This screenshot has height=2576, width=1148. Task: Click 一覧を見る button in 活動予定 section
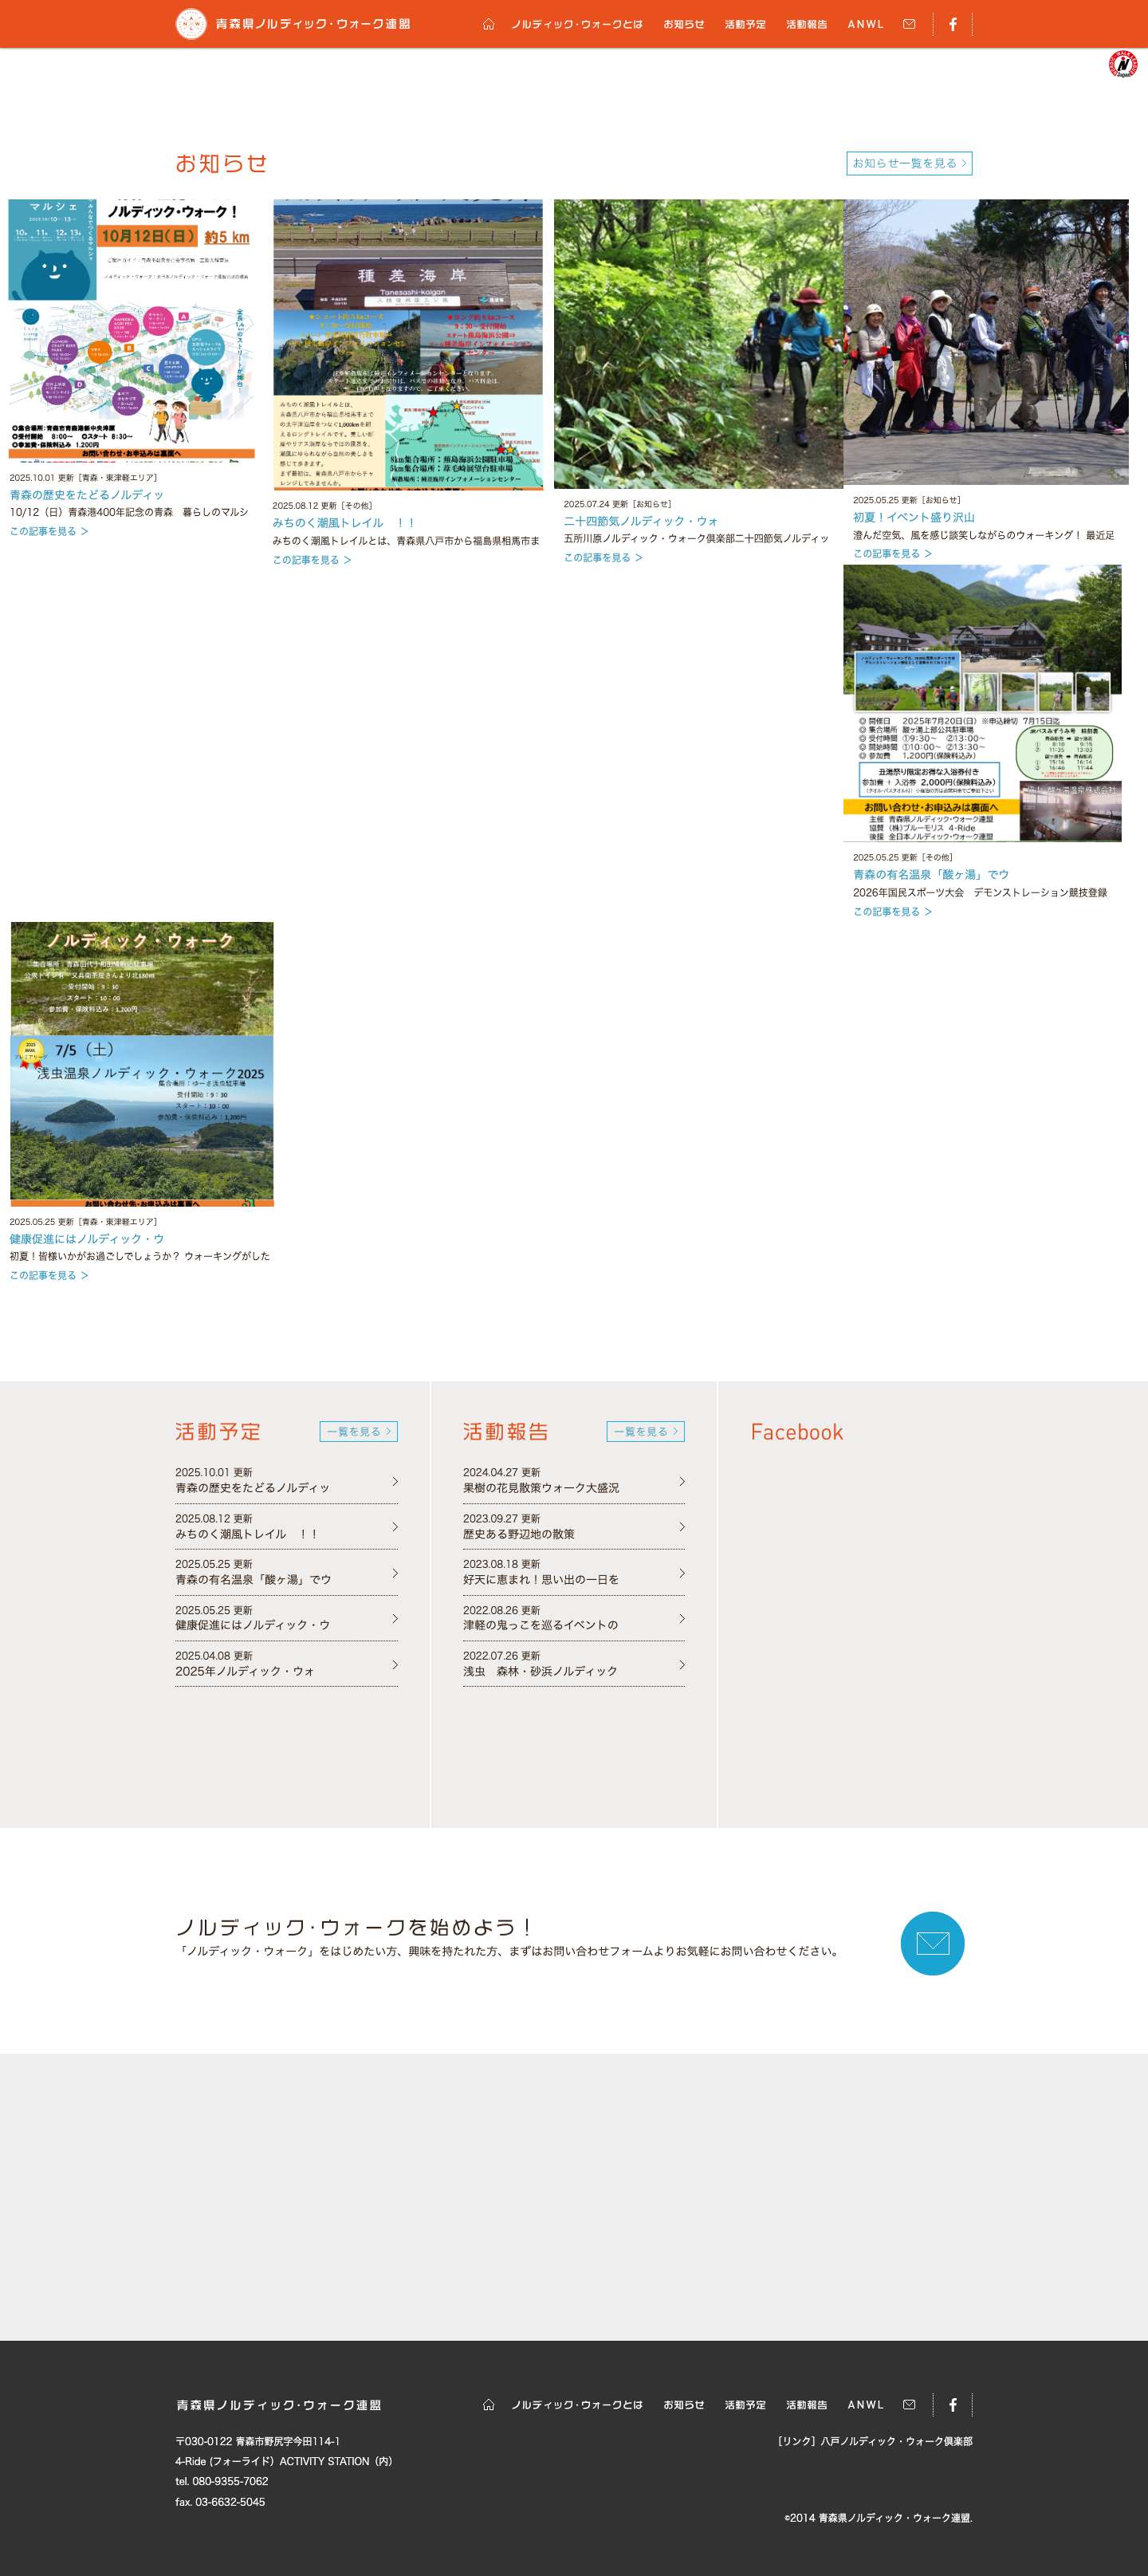click(358, 1431)
